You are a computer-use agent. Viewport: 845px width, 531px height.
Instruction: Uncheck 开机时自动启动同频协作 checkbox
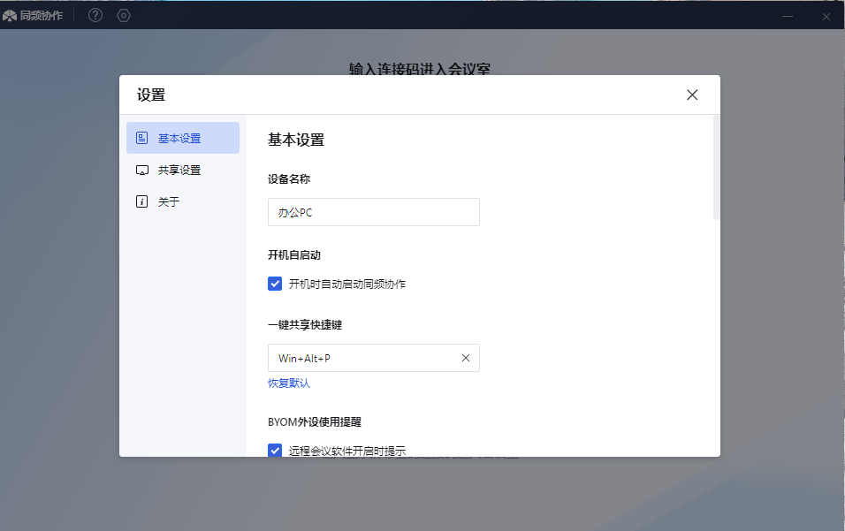tap(275, 284)
